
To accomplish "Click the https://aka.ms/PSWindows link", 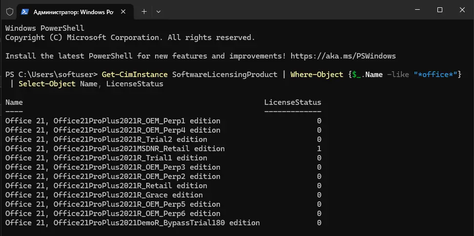I will click(343, 56).
